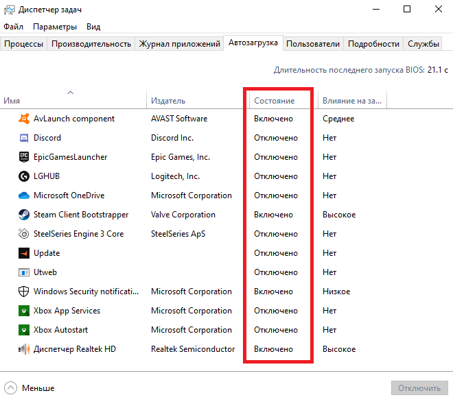This screenshot has height=404, width=453.
Task: Click the Discord app icon
Action: click(24, 138)
